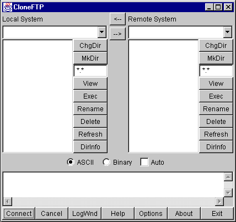Image resolution: width=236 pixels, height=222 pixels.
Task: Click the right-arrow upload transfer button
Action: coord(117,34)
